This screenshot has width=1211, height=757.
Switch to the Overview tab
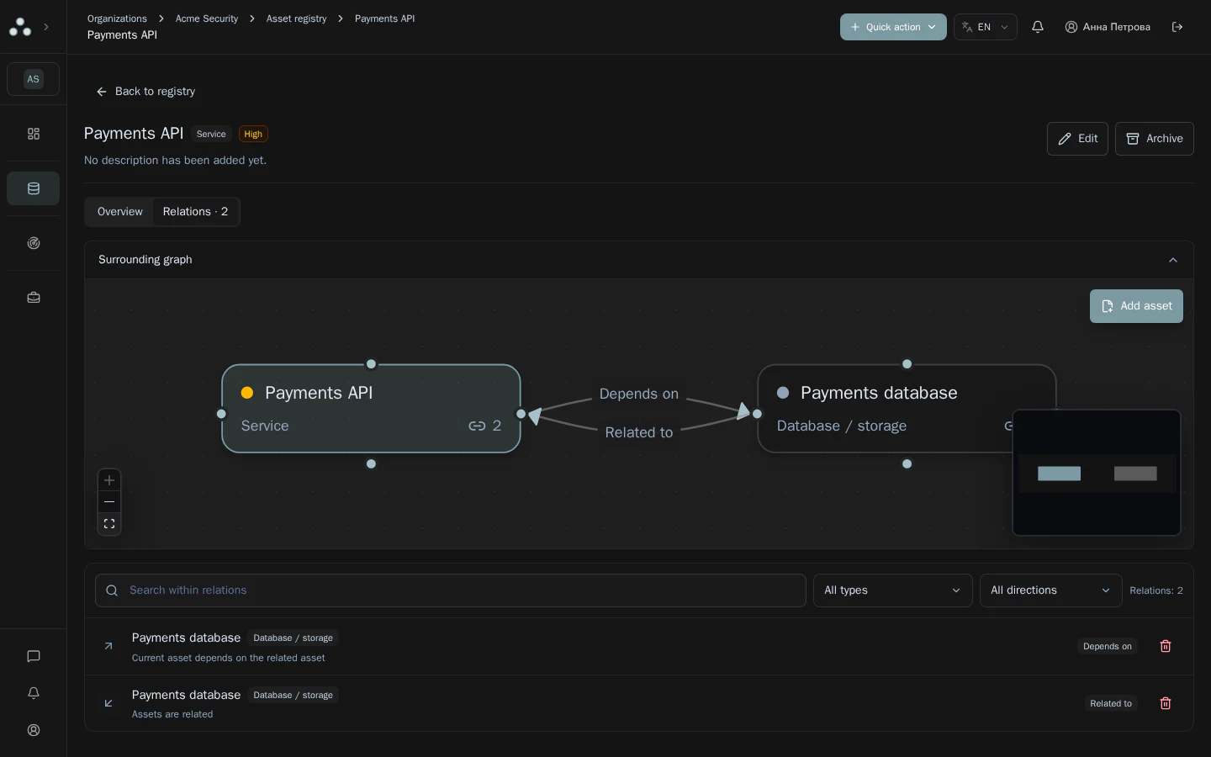[x=120, y=212]
